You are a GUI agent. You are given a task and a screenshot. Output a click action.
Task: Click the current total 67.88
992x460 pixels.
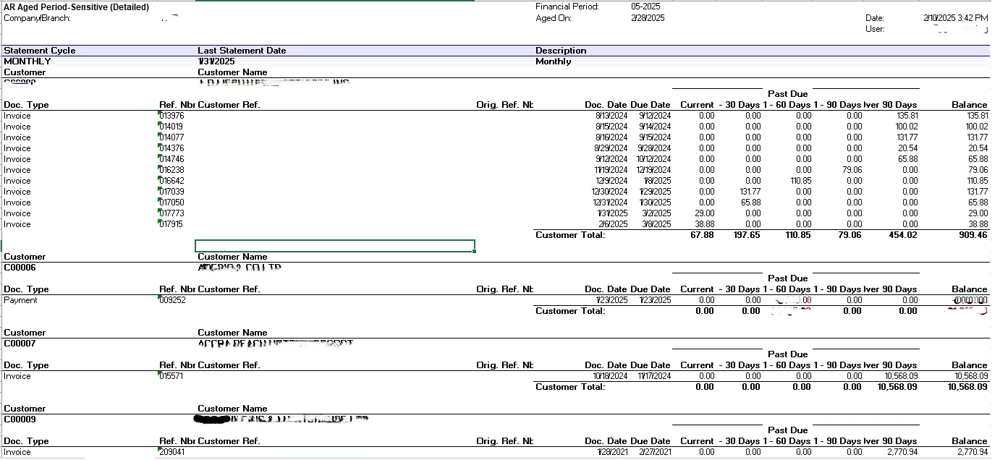coord(702,235)
